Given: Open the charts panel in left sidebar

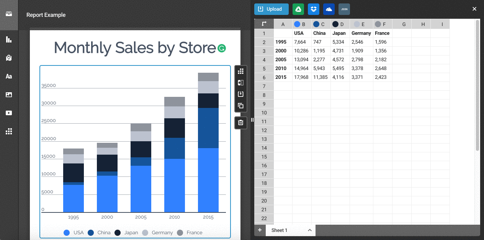Looking at the screenshot, I should click(x=9, y=39).
